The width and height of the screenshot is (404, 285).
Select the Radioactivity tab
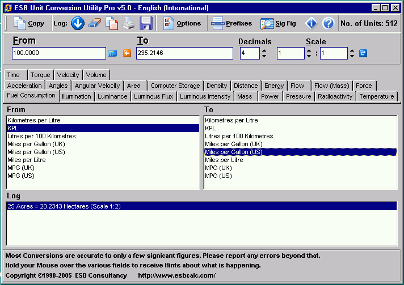coord(335,96)
